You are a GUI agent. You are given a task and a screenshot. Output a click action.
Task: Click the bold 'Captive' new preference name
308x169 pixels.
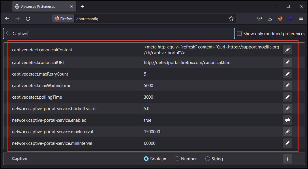(x=19, y=159)
